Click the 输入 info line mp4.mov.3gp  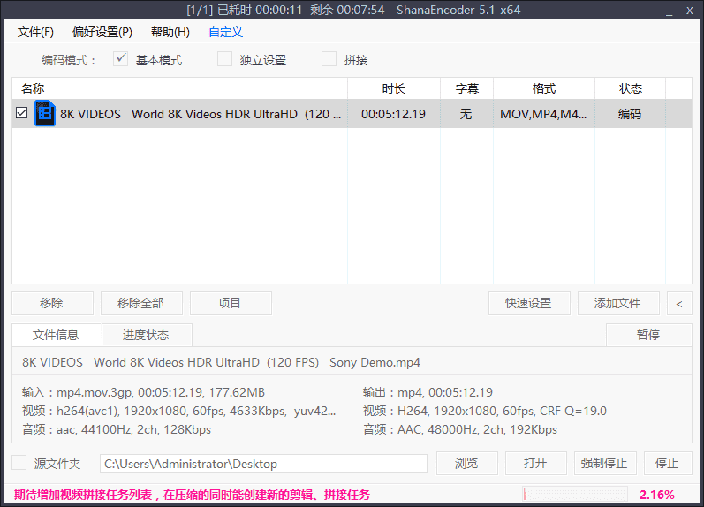pos(143,392)
